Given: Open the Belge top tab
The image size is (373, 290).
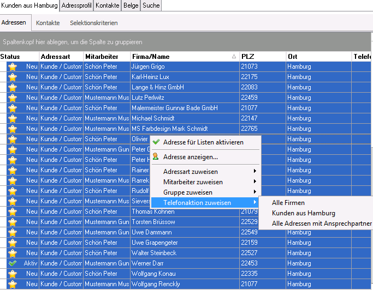Looking at the screenshot, I should [131, 5].
